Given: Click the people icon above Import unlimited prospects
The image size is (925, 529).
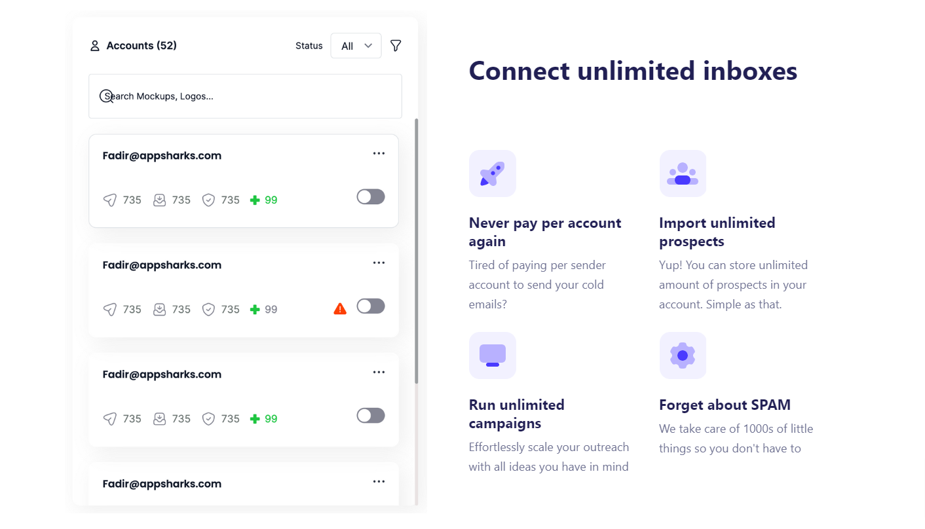Looking at the screenshot, I should (x=683, y=173).
